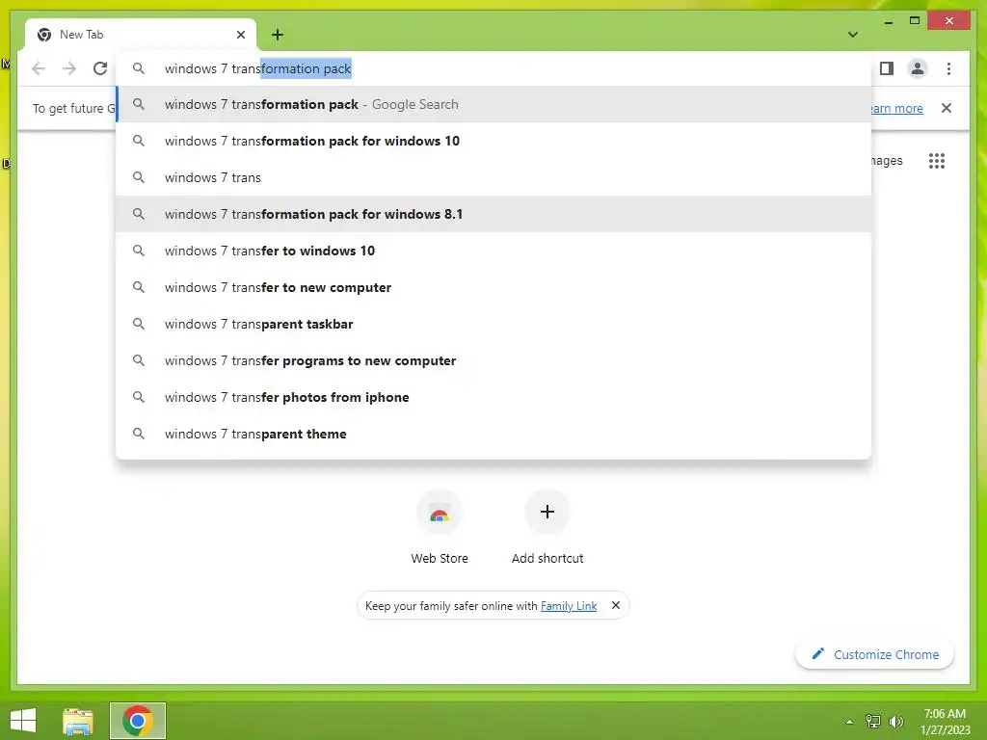Viewport: 987px width, 740px height.
Task: Open the profile avatar button
Action: pos(918,68)
